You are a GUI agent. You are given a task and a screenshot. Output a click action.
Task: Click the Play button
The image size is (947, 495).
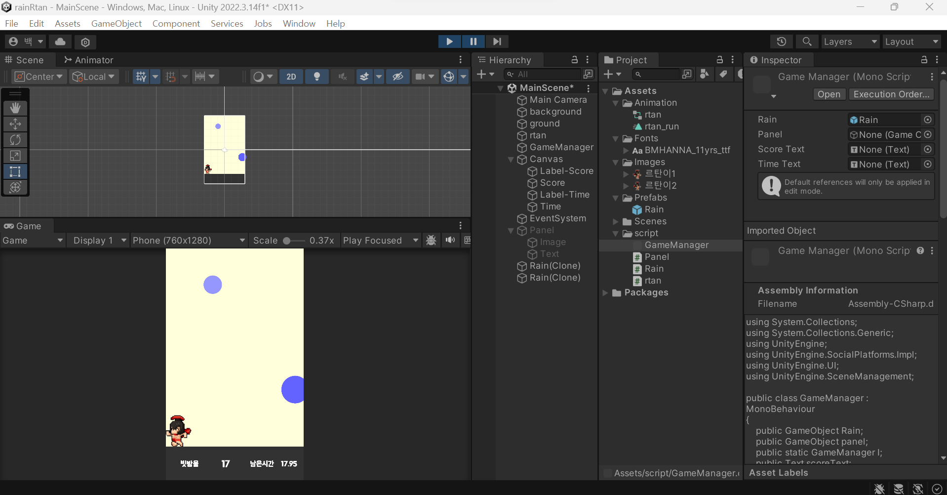(450, 41)
